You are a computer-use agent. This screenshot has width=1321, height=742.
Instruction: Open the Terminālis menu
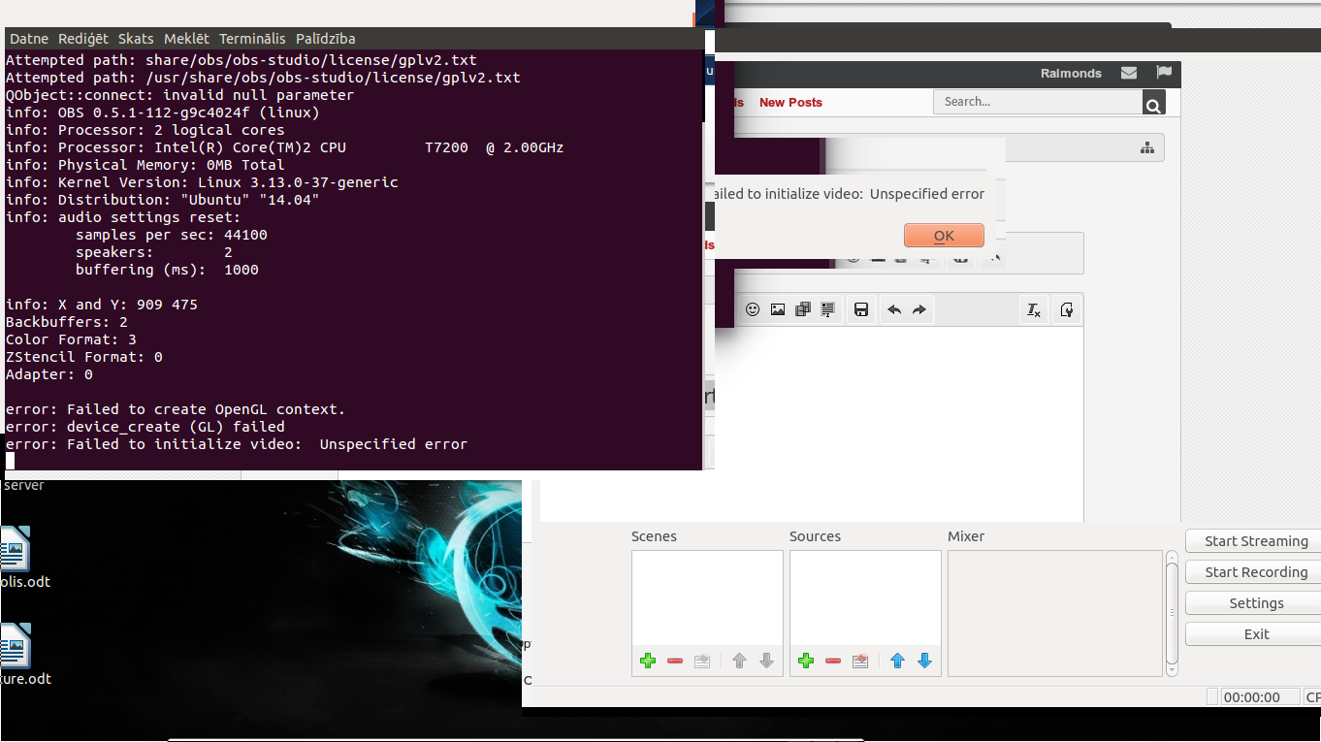click(252, 39)
